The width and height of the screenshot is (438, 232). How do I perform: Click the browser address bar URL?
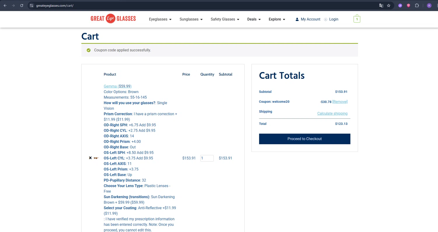pos(55,6)
